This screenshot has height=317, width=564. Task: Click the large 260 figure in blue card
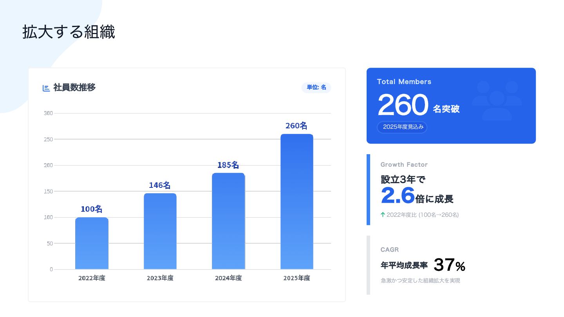[403, 105]
